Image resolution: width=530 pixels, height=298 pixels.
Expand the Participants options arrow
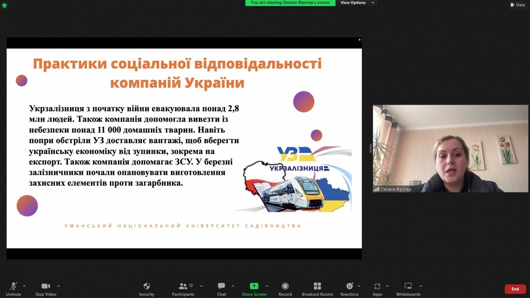201,286
